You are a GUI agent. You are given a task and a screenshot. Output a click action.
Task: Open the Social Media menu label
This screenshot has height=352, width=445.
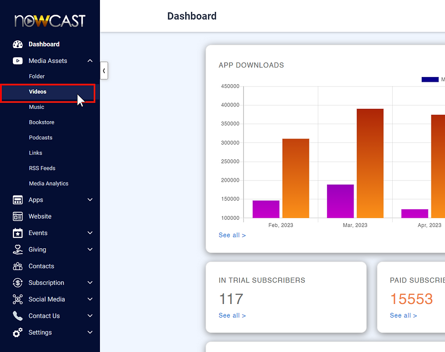tap(47, 299)
